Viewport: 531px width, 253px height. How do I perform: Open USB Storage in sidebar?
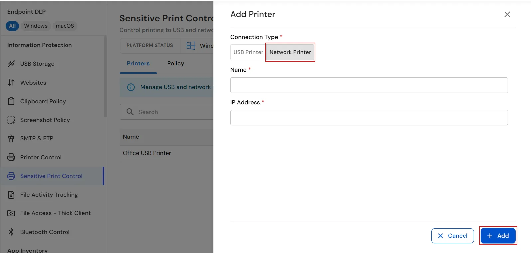[x=53, y=64]
